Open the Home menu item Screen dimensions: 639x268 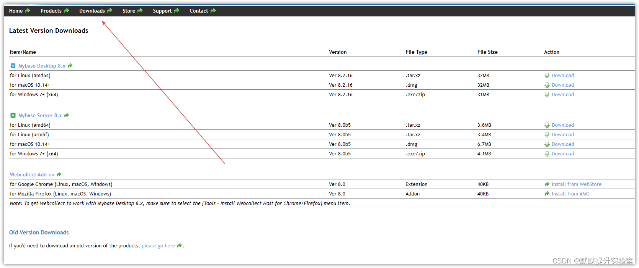point(16,11)
